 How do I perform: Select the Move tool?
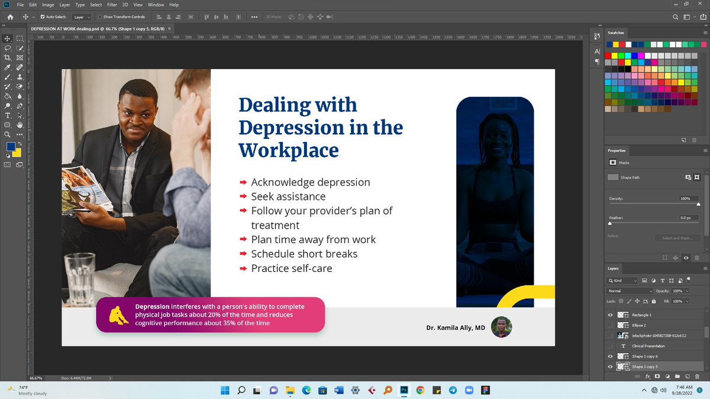point(8,38)
